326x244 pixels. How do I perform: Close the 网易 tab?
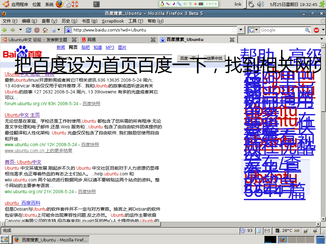click(x=153, y=40)
